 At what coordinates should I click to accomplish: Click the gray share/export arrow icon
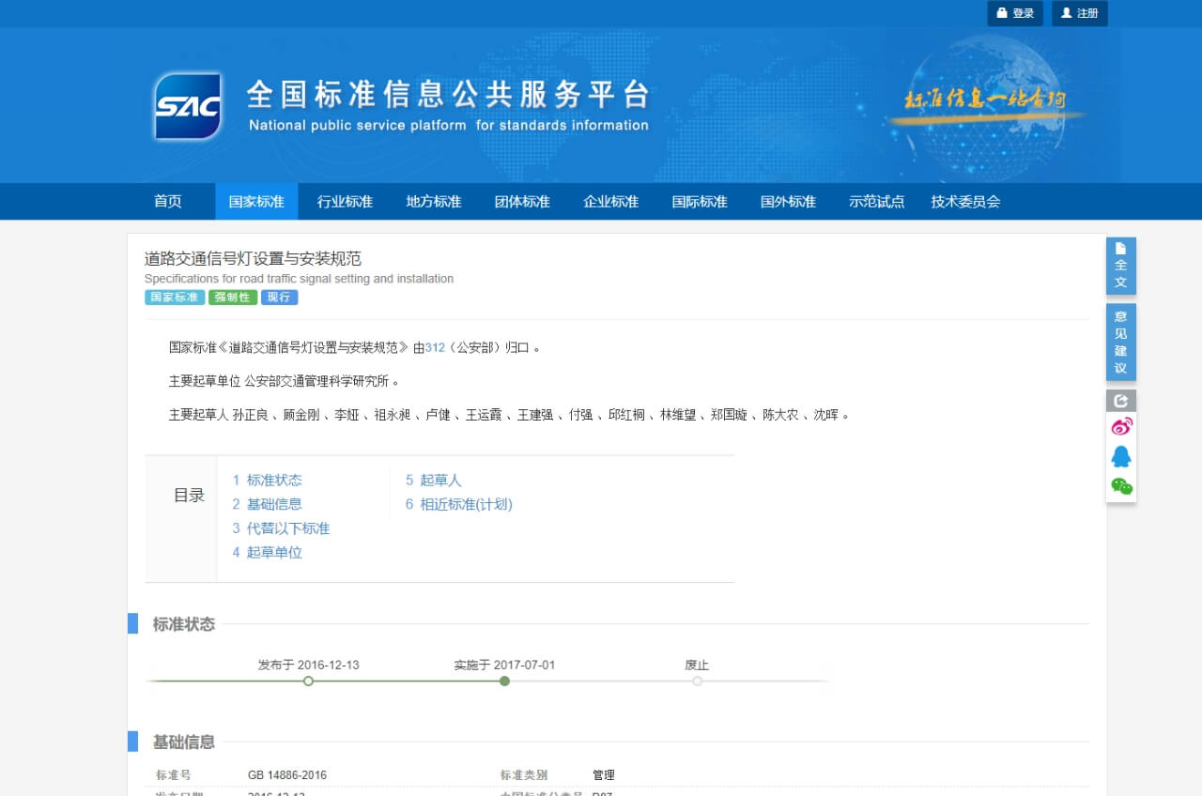1120,400
